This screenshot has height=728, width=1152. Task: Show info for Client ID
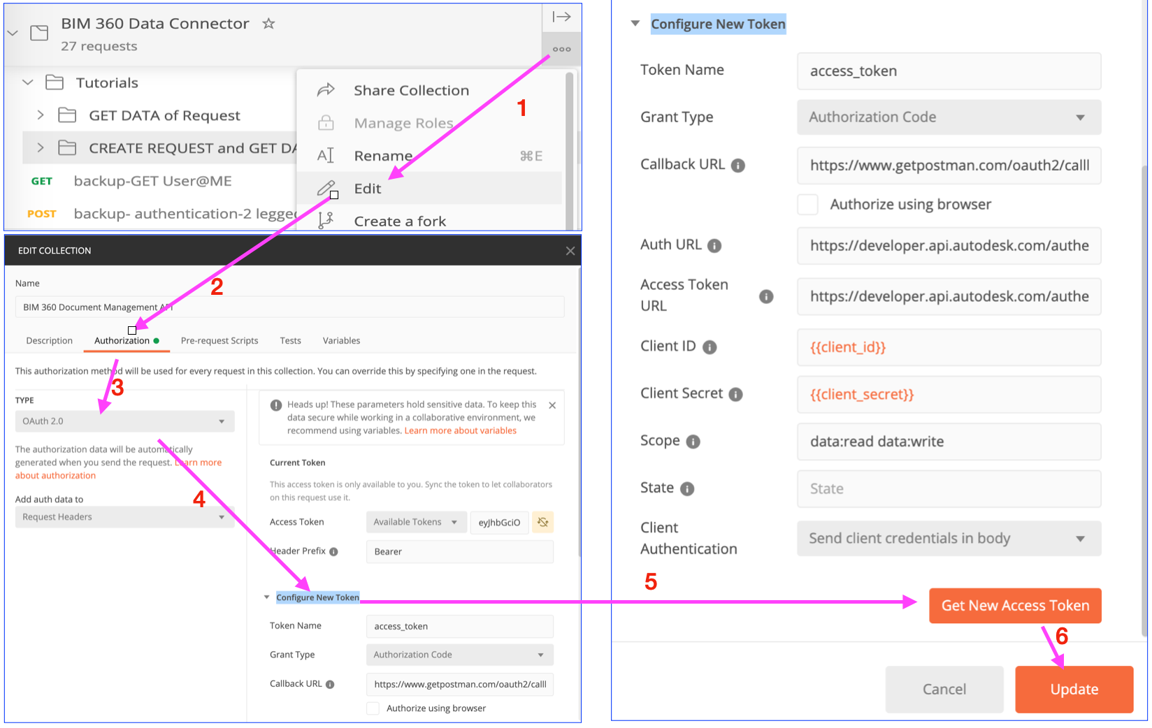point(710,347)
